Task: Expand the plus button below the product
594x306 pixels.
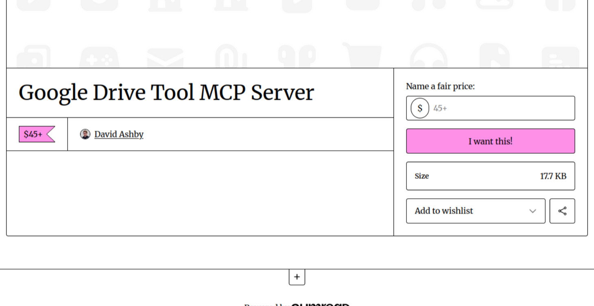Action: 297,277
